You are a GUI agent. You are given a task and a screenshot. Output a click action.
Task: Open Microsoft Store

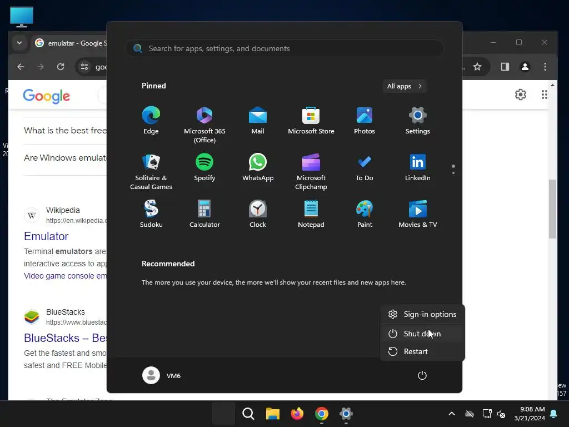[311, 121]
